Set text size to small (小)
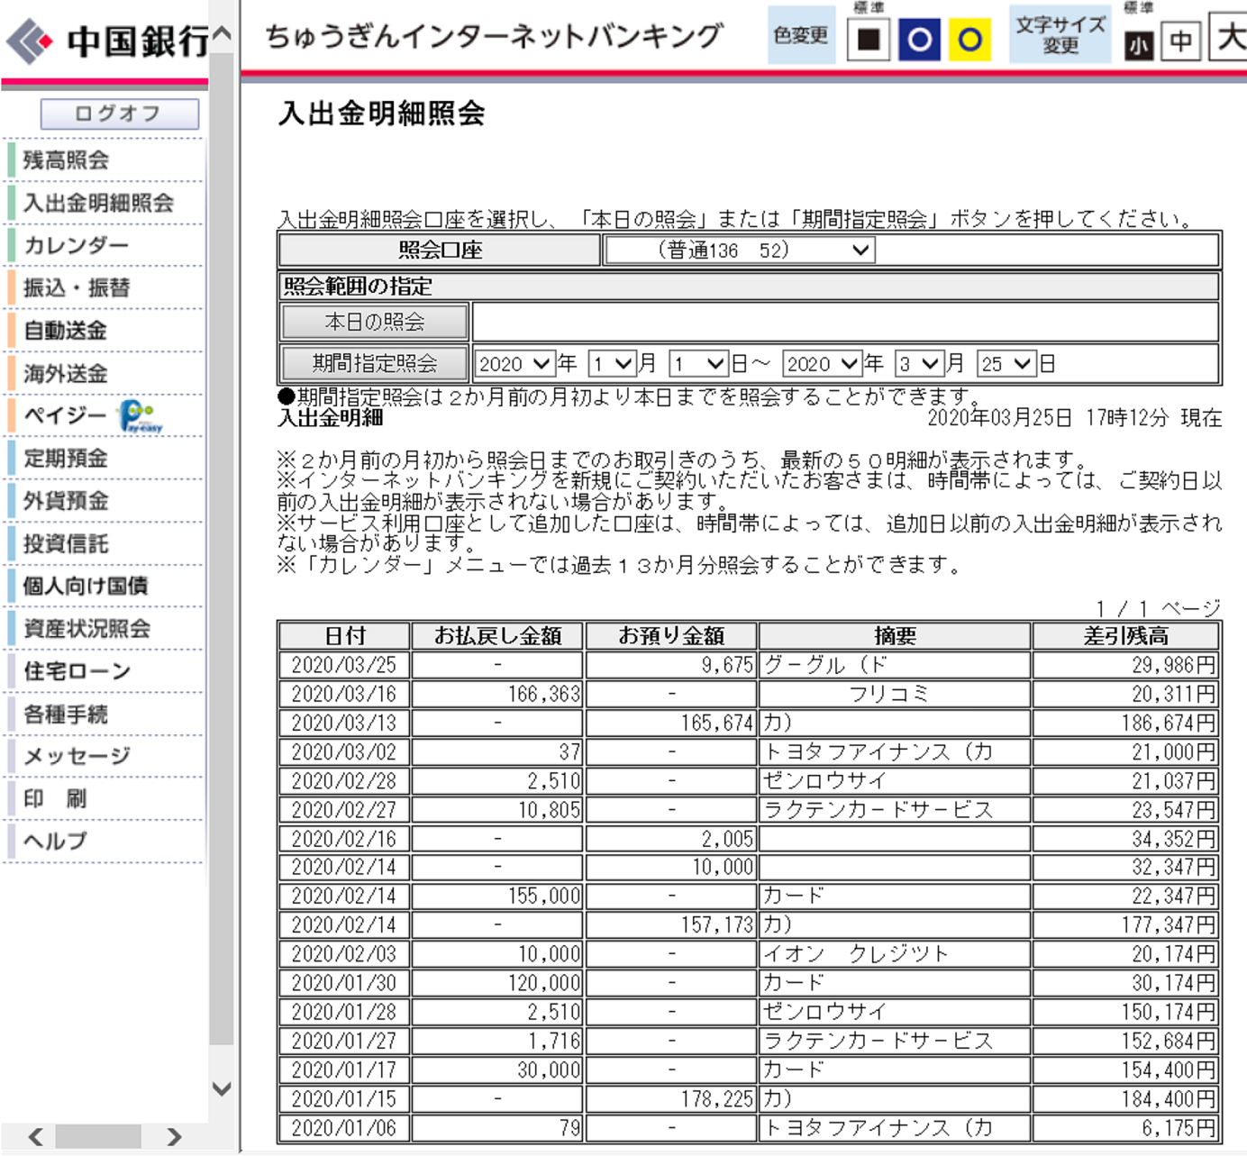The height and width of the screenshot is (1156, 1247). [x=1138, y=43]
